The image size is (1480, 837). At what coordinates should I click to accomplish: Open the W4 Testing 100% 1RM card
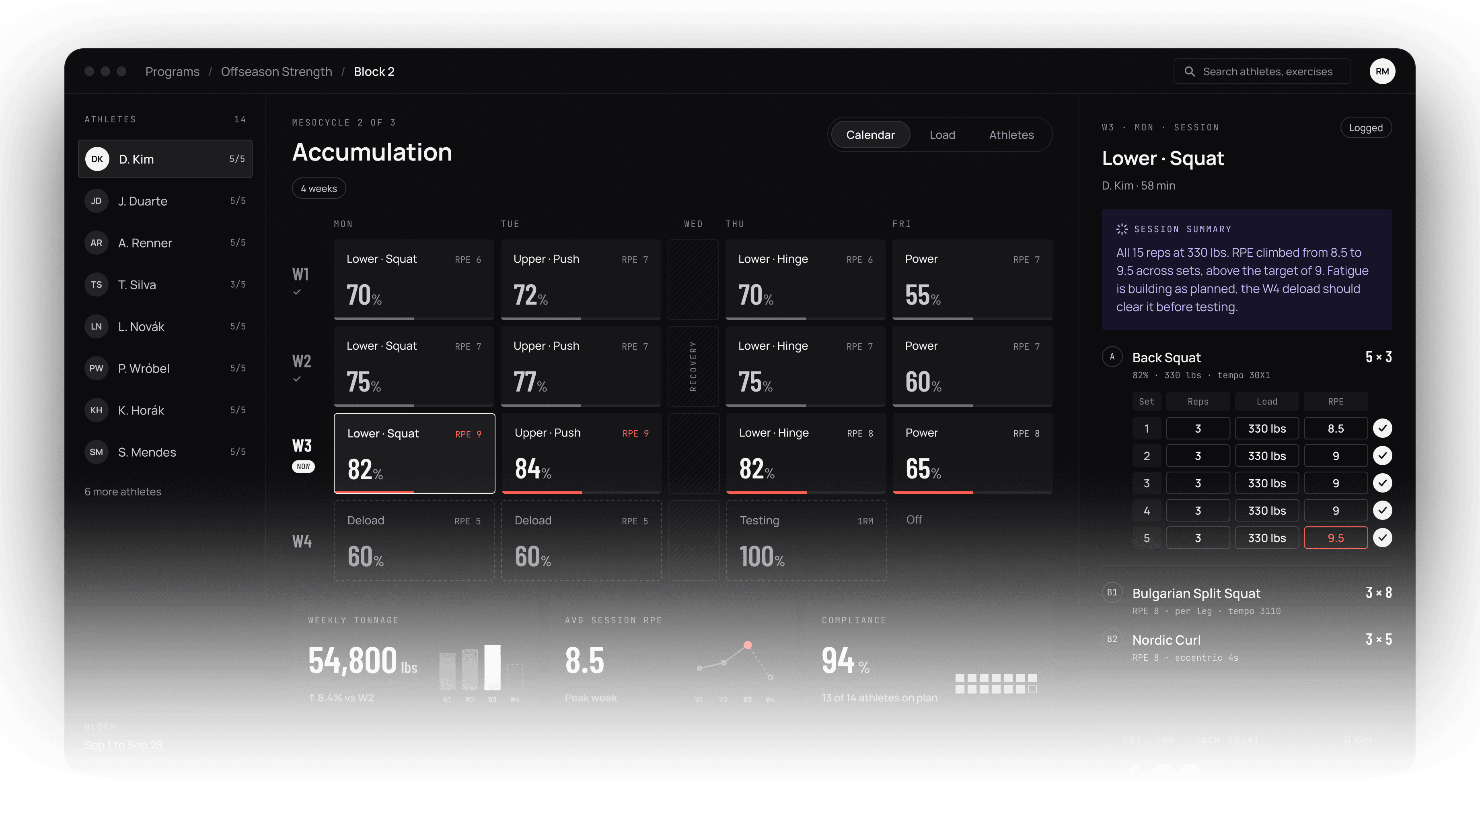tap(806, 540)
